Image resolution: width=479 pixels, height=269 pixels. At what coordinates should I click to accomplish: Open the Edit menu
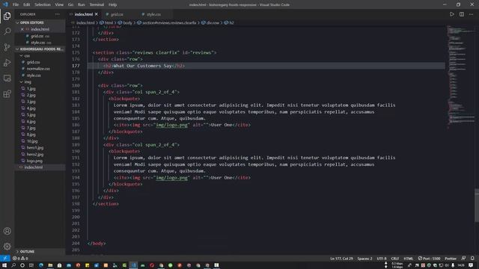[27, 4]
